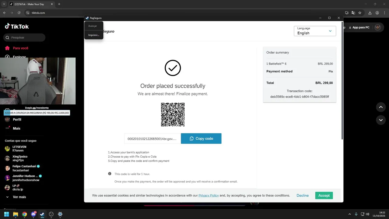Click the tiktok.com address bar
The height and width of the screenshot is (219, 389).
182,13
